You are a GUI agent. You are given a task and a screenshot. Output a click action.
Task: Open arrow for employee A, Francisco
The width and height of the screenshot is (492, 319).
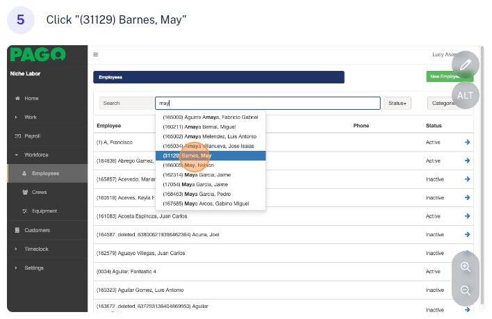[x=467, y=142]
